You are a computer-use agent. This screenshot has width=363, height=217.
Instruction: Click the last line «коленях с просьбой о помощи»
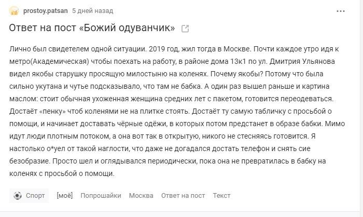(62, 173)
